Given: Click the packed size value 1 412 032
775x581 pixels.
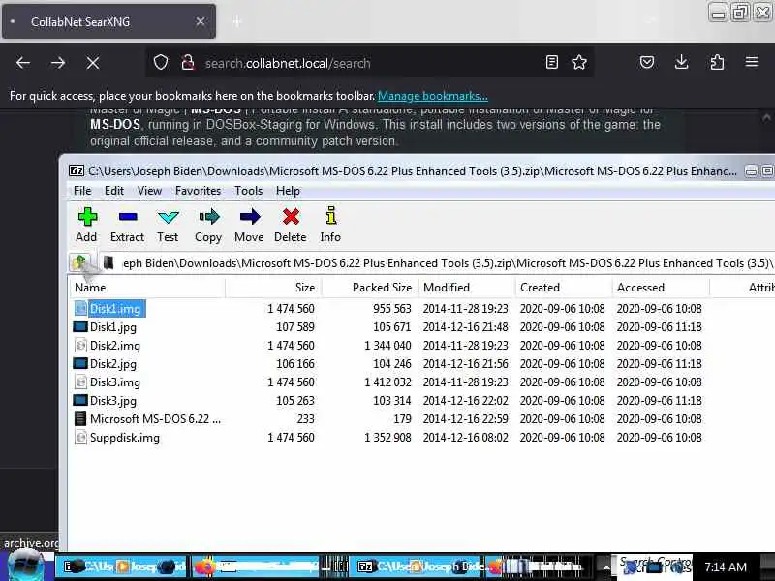Looking at the screenshot, I should (388, 382).
